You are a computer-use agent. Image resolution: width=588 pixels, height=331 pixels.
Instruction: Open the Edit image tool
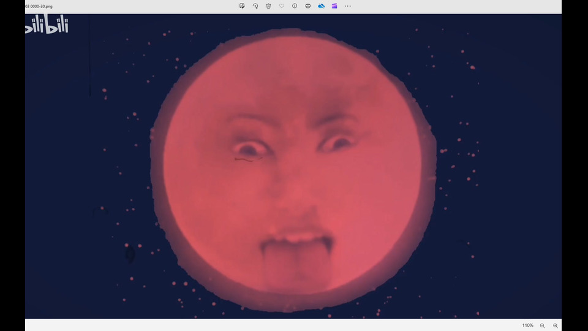tap(242, 6)
